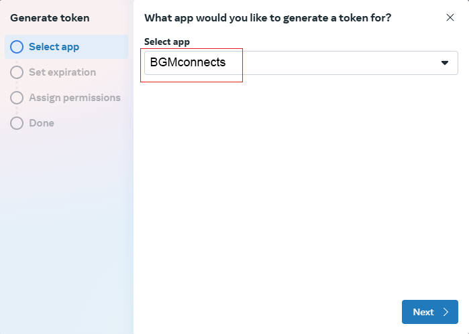The image size is (469, 334).
Task: Jump to the Set expiration step label
Action: [x=62, y=72]
